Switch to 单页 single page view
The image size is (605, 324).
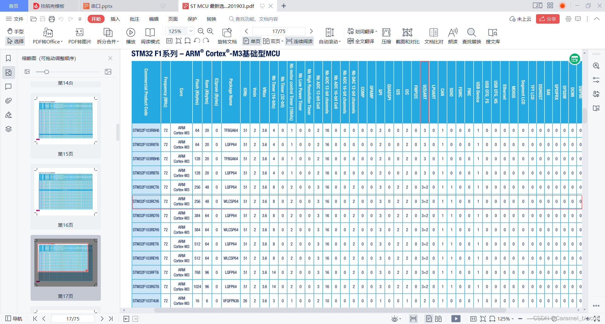click(x=252, y=41)
